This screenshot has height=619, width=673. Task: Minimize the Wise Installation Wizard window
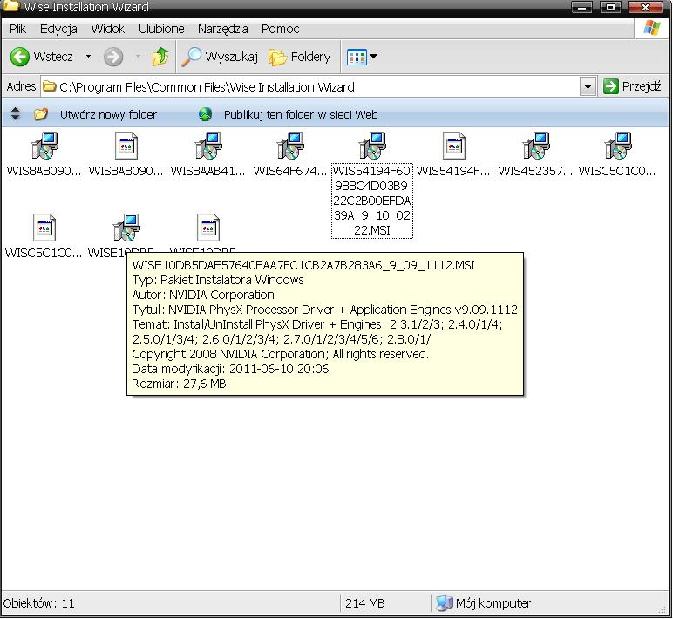pyautogui.click(x=582, y=7)
